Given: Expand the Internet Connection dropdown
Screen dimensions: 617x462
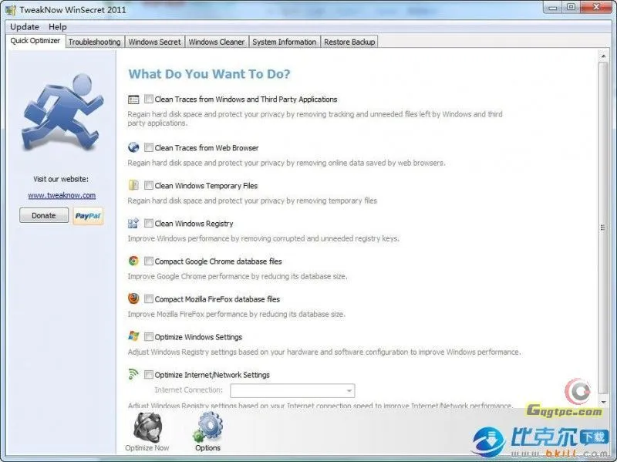Looking at the screenshot, I should coord(349,390).
